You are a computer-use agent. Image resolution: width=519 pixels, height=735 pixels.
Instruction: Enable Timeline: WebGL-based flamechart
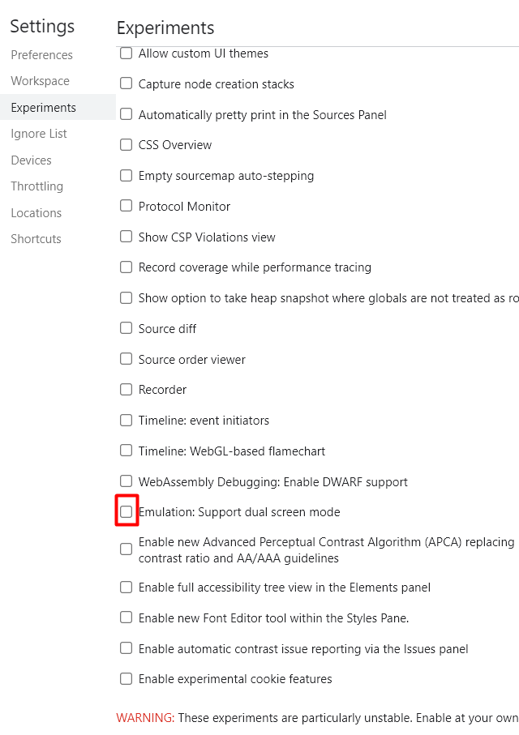click(x=126, y=451)
